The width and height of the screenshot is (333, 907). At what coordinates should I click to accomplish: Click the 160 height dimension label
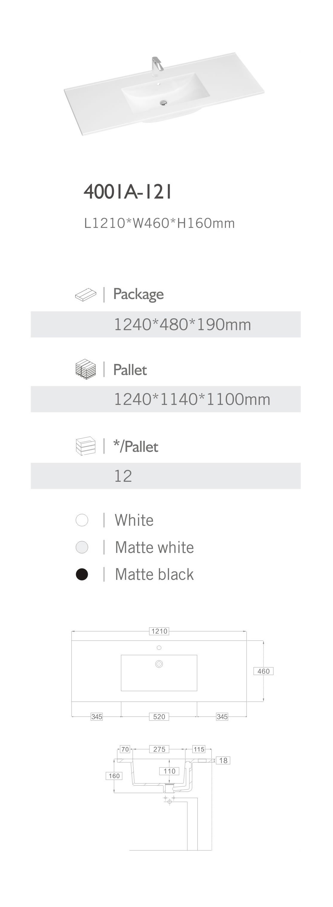tap(114, 776)
